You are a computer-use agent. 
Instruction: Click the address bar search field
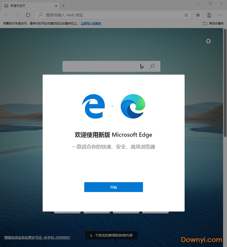113,15
